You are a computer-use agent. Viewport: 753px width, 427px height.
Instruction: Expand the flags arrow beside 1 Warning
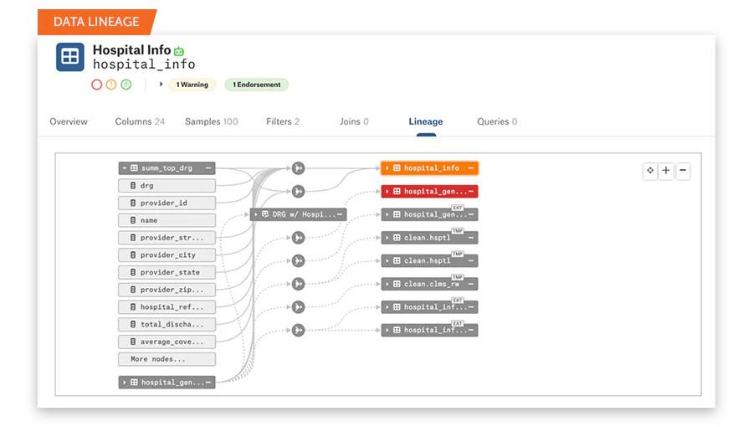pyautogui.click(x=161, y=84)
